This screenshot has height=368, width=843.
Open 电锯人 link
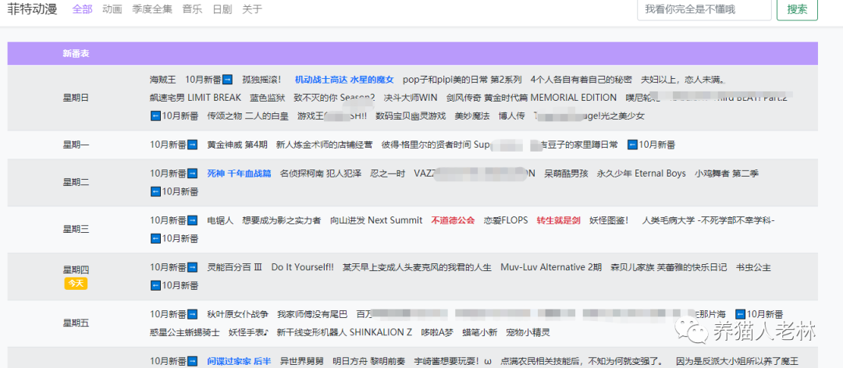pos(220,220)
